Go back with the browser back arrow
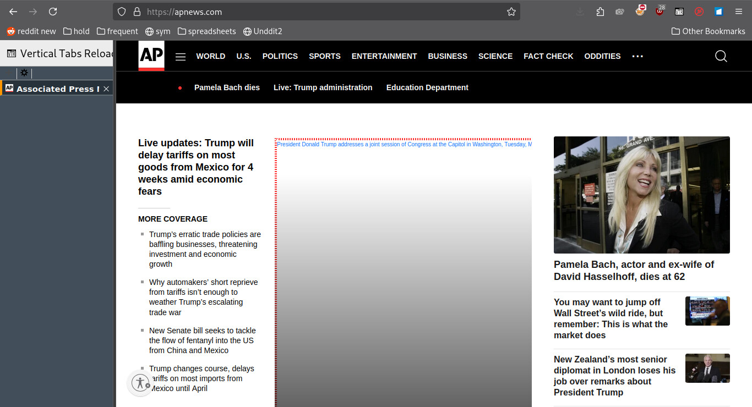Screen dimensions: 752x407 coord(13,12)
